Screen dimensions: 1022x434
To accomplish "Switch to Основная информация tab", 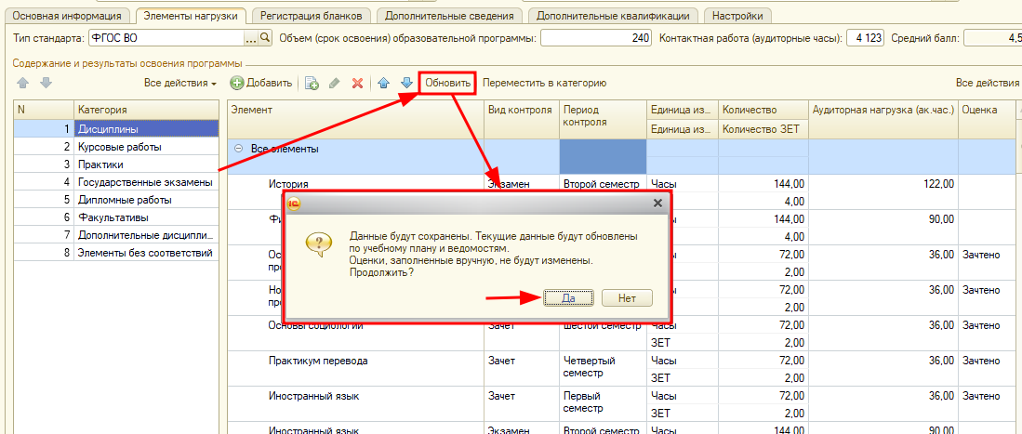I will 66,16.
